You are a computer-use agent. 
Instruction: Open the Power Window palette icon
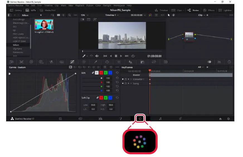tap(107, 62)
